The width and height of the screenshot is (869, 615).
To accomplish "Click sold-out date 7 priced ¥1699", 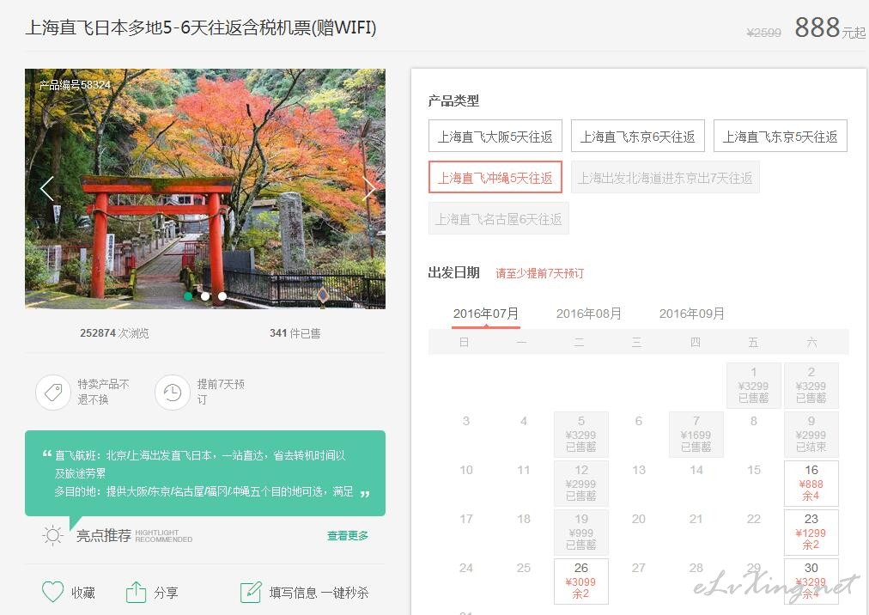I will [x=696, y=435].
